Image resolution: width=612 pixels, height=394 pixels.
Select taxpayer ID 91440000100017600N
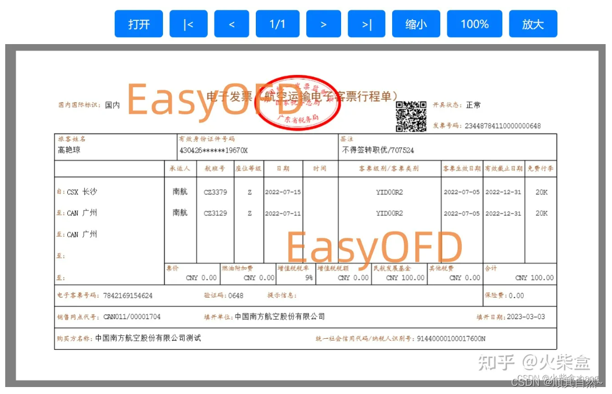tap(451, 338)
